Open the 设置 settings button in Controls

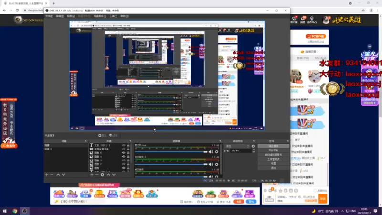[x=273, y=163]
